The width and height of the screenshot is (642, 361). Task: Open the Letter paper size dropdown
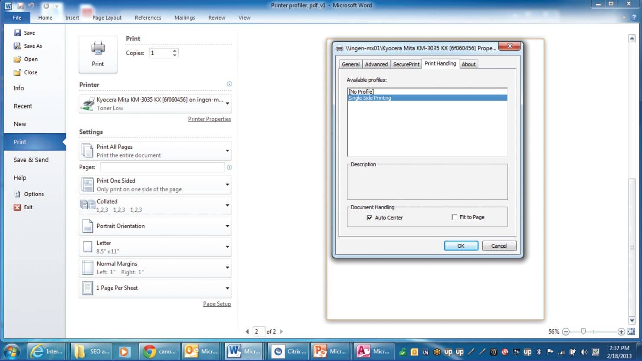[155, 247]
